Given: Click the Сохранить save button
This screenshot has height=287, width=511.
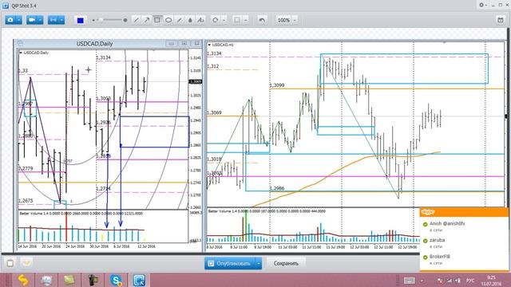Looking at the screenshot, I should point(286,263).
